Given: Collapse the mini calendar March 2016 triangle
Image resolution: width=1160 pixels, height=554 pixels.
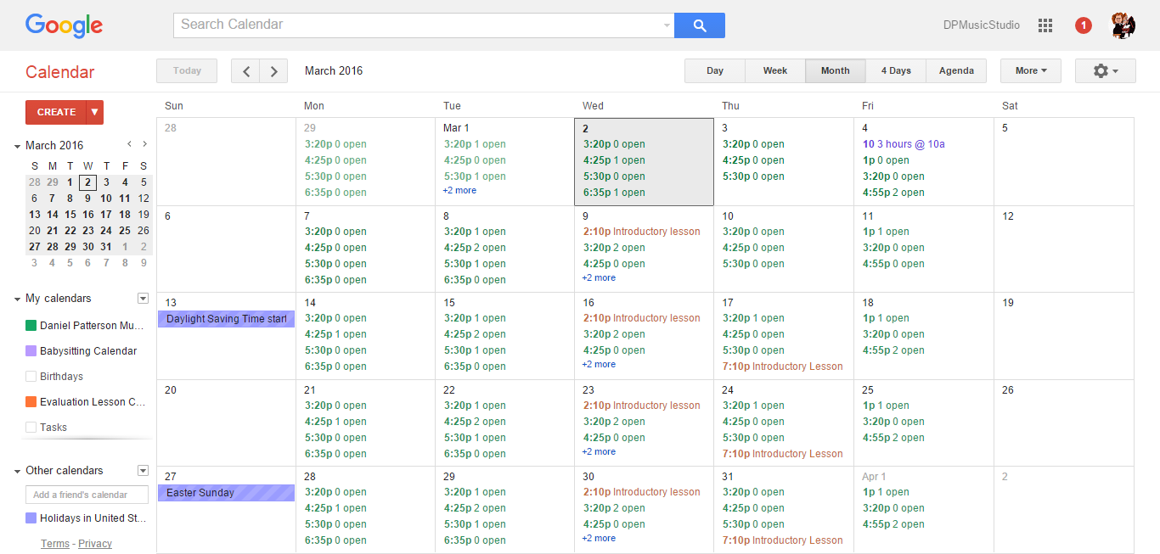Looking at the screenshot, I should [x=17, y=146].
